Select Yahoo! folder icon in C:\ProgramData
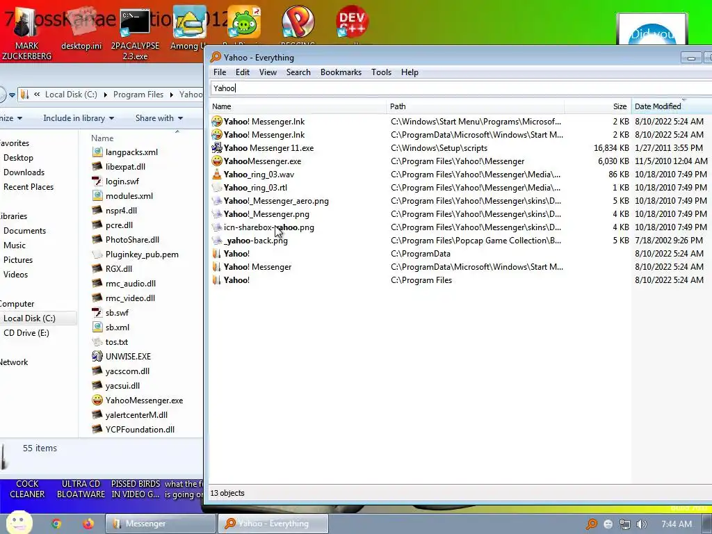 tap(217, 254)
